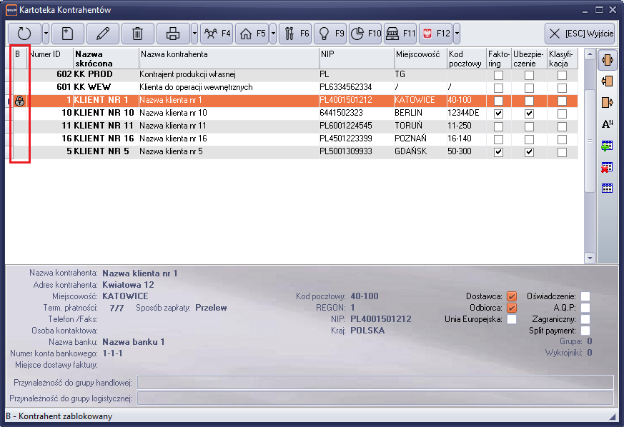Sort by the Nazwa kontrahenta column header
The image size is (624, 427).
[228, 54]
